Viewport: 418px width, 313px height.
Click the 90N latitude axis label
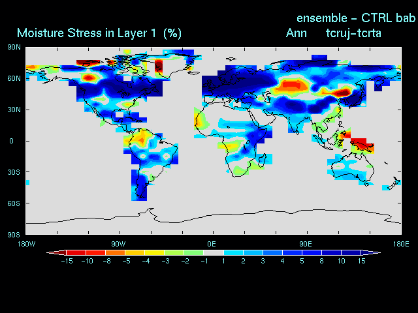click(x=14, y=47)
